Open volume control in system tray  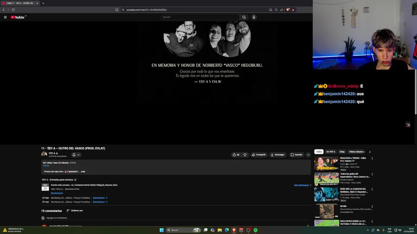[x=400, y=230]
